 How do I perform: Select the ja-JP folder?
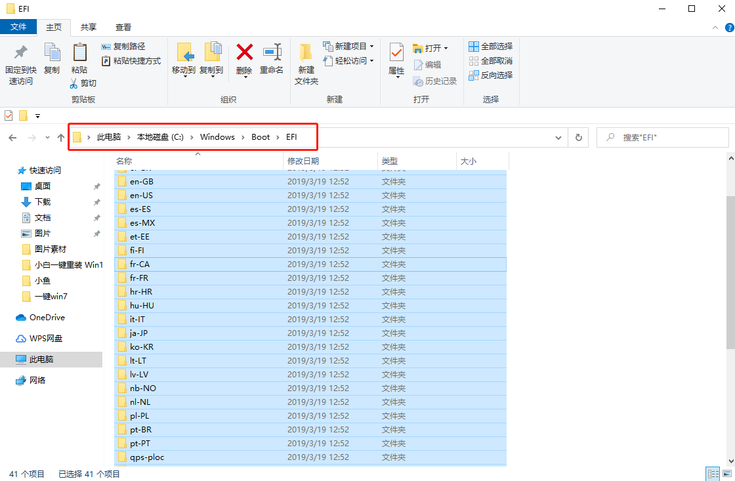tap(138, 333)
